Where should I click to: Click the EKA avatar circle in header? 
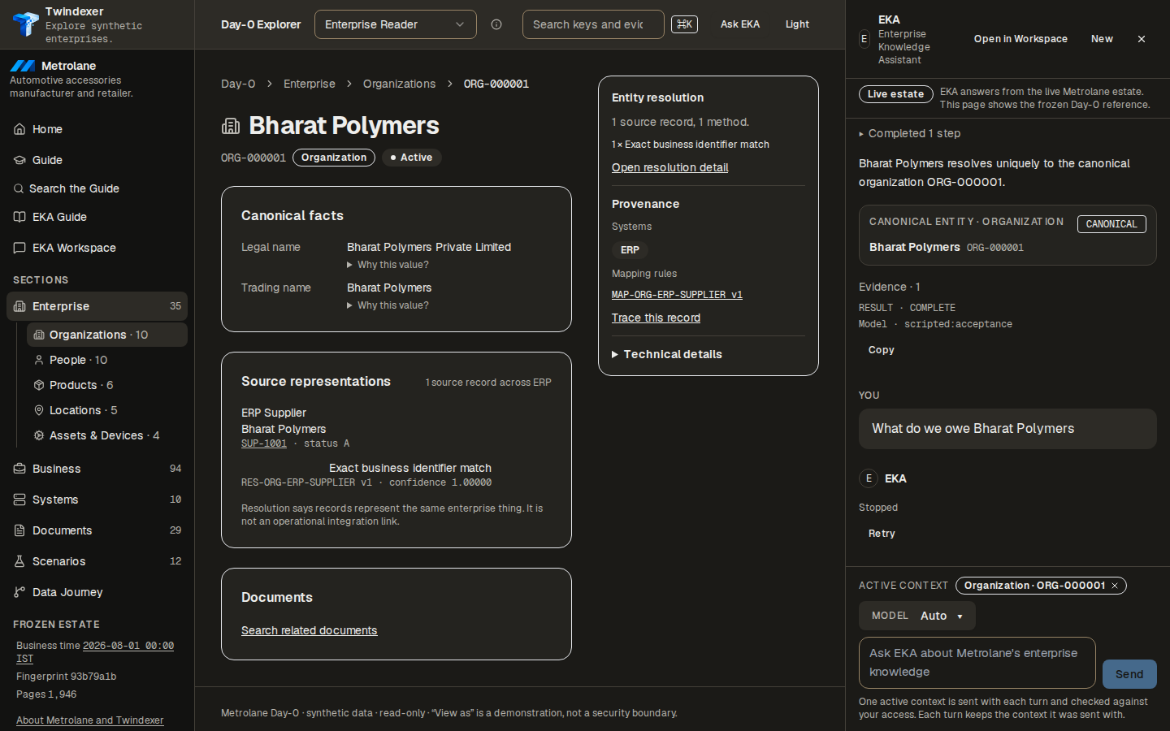pyautogui.click(x=864, y=39)
